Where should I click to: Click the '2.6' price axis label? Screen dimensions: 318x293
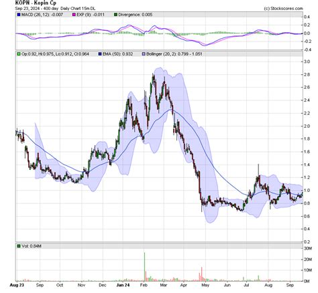pos(307,88)
